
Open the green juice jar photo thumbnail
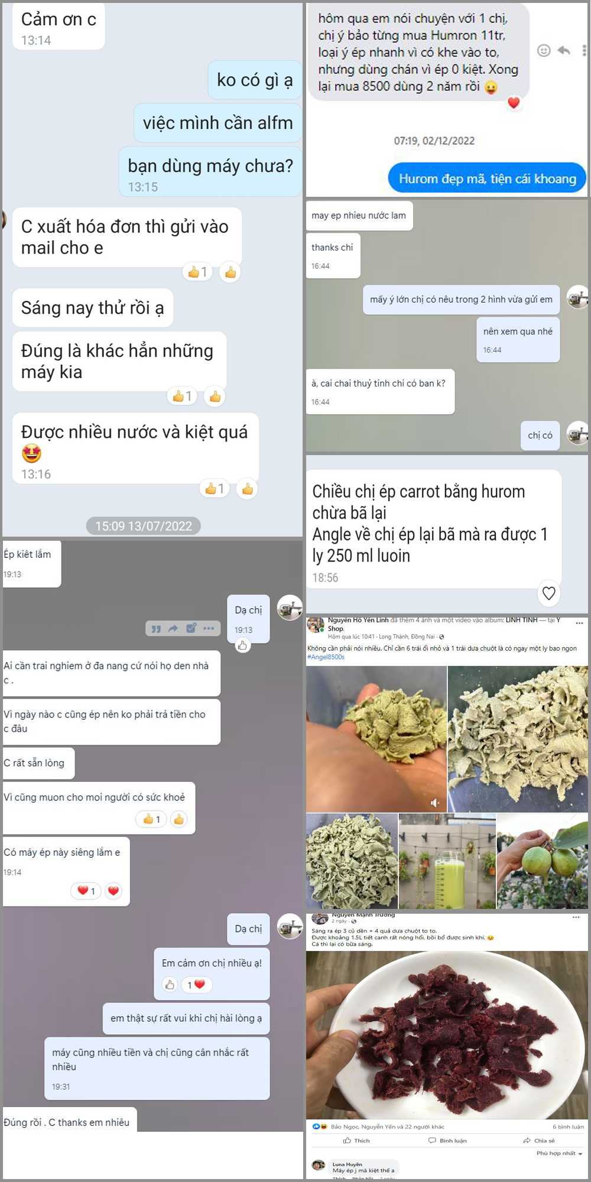click(447, 860)
